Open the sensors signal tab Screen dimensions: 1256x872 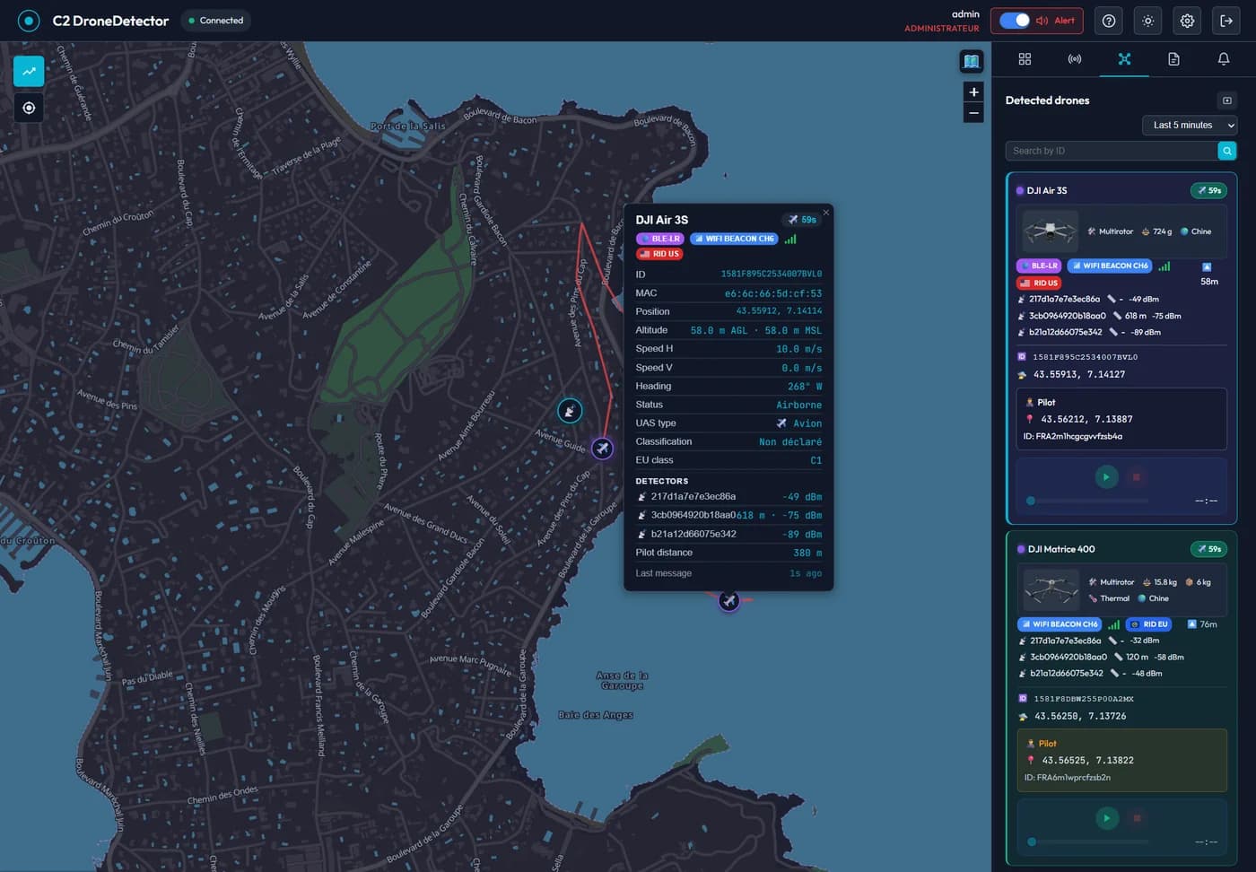click(1075, 59)
